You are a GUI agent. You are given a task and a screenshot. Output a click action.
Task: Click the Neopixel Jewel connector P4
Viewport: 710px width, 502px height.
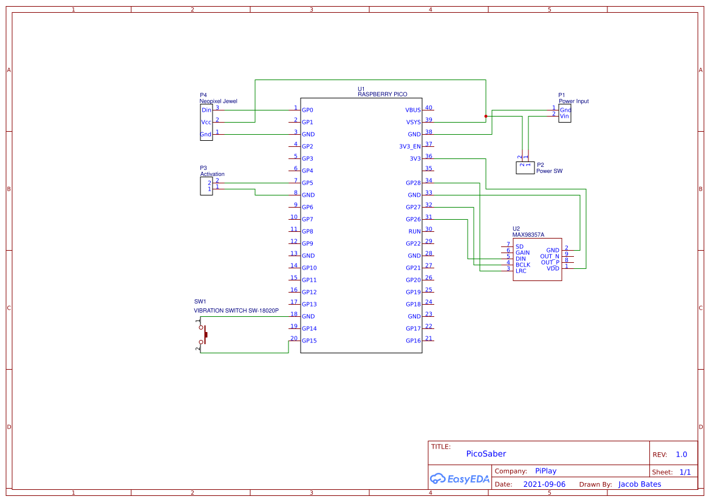206,121
